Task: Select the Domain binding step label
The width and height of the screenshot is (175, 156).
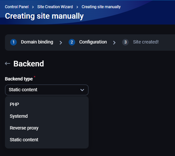Action: click(37, 42)
